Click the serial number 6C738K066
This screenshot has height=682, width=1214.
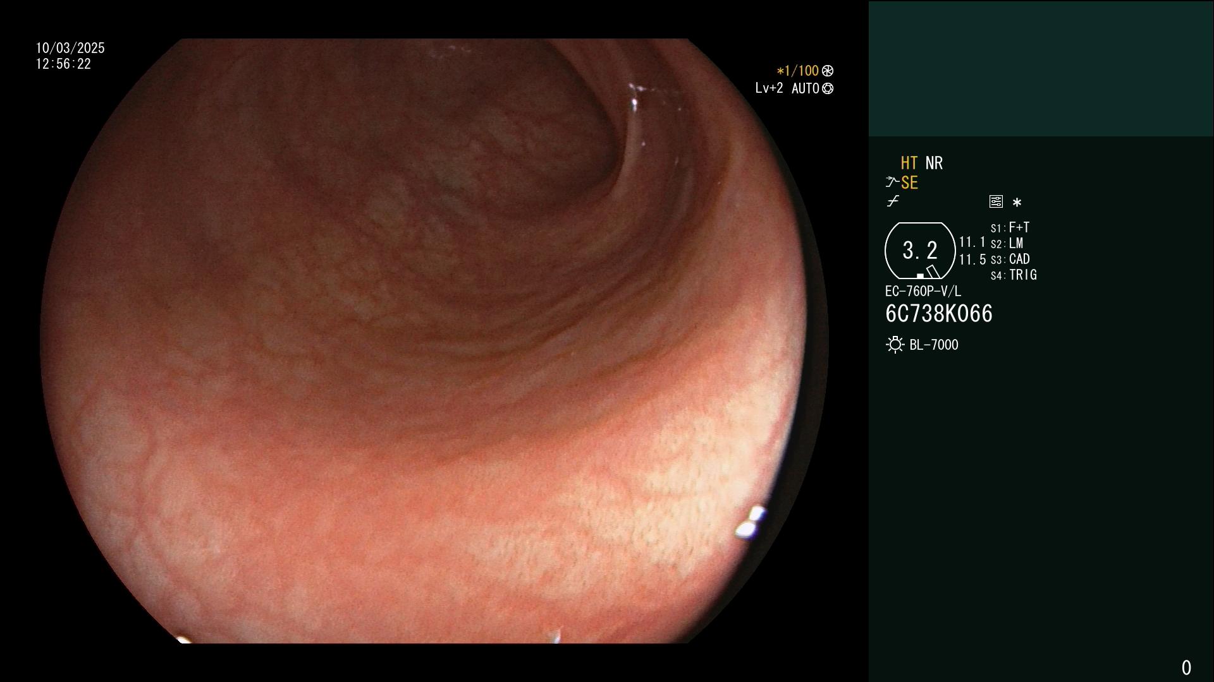tap(939, 314)
